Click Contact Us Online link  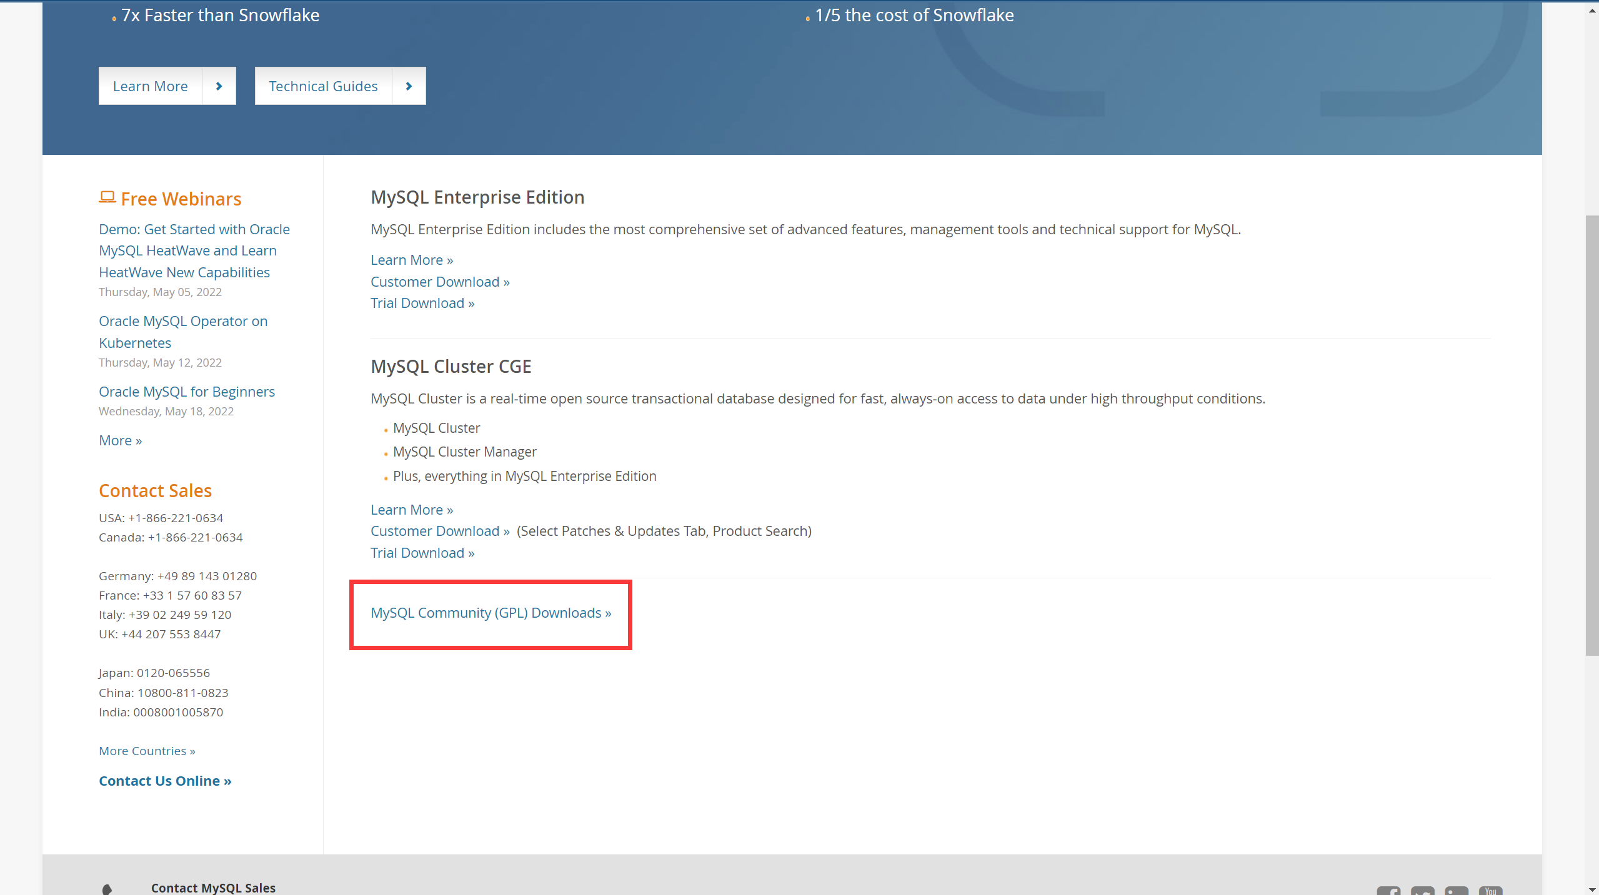click(x=165, y=781)
